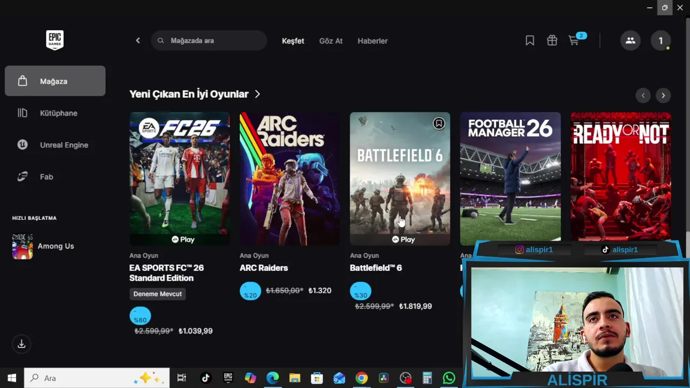This screenshot has width=690, height=388.
Task: Open the Battlefield 6 cover art
Action: pos(400,179)
